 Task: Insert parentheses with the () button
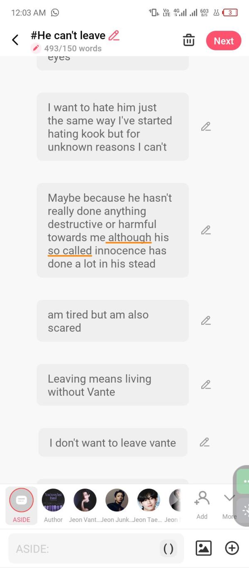pos(168,549)
